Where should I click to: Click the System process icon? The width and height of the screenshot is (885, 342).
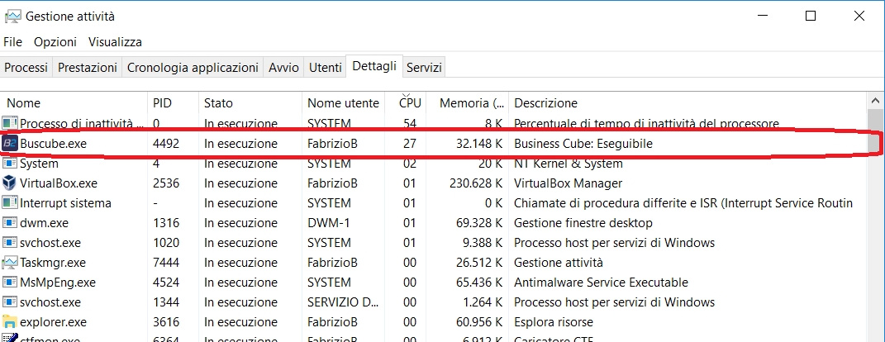[x=11, y=164]
